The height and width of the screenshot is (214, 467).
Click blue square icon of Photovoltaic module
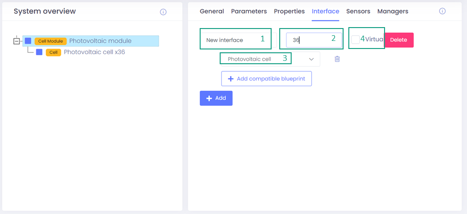click(x=28, y=41)
